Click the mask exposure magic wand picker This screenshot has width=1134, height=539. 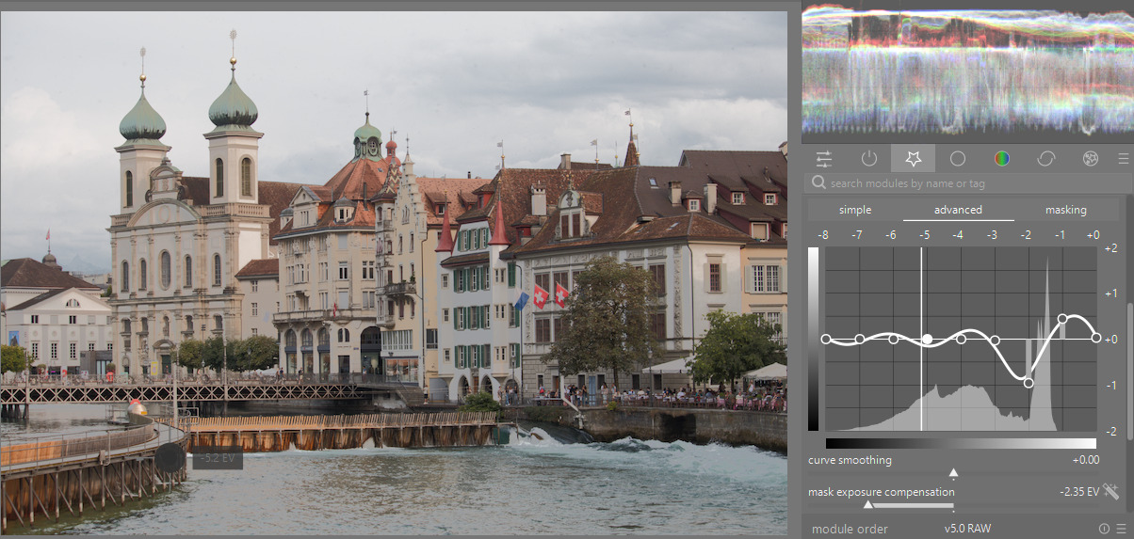[1111, 491]
